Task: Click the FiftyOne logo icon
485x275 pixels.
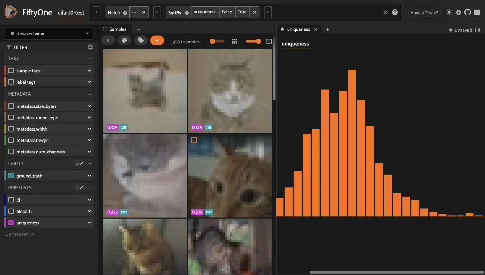Action: [11, 12]
